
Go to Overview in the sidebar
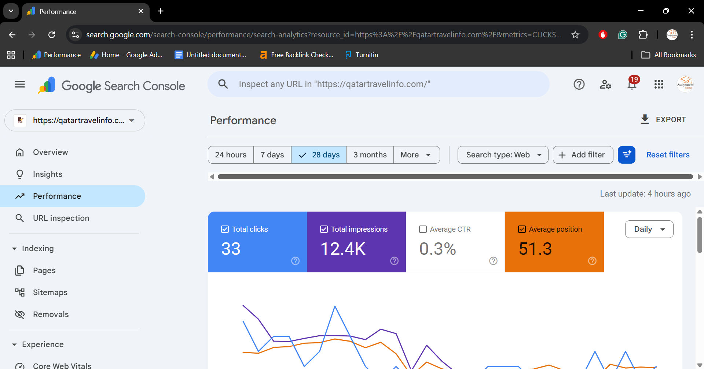(73, 152)
